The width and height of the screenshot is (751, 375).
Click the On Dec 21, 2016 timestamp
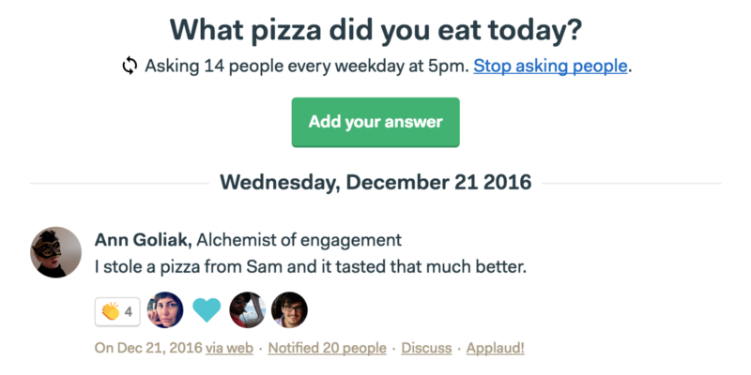[148, 348]
